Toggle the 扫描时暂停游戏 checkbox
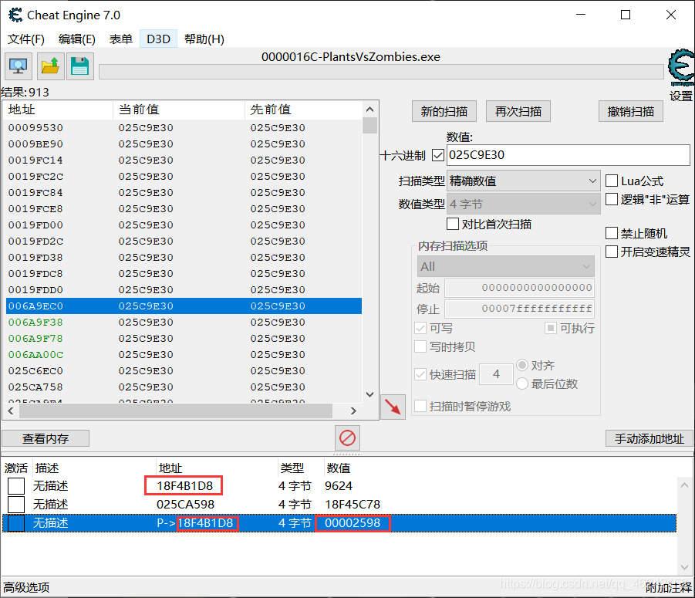 pos(420,406)
